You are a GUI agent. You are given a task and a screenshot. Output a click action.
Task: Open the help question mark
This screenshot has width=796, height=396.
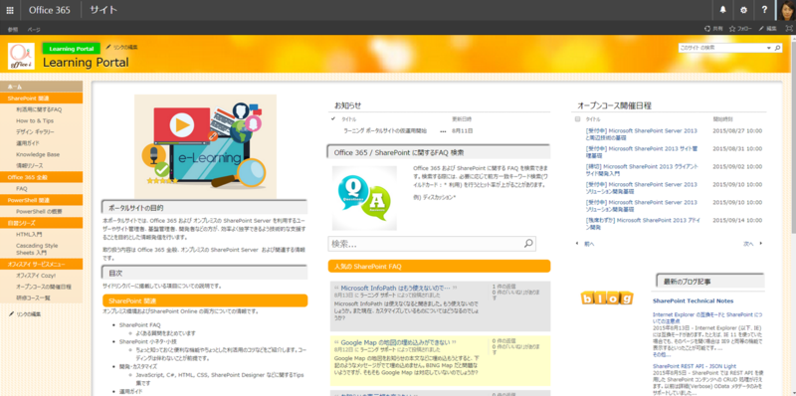tap(764, 10)
